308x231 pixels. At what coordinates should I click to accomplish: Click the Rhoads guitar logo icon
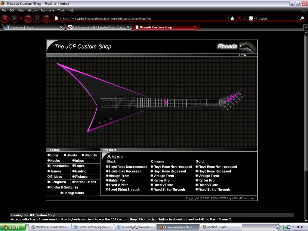(x=248, y=47)
